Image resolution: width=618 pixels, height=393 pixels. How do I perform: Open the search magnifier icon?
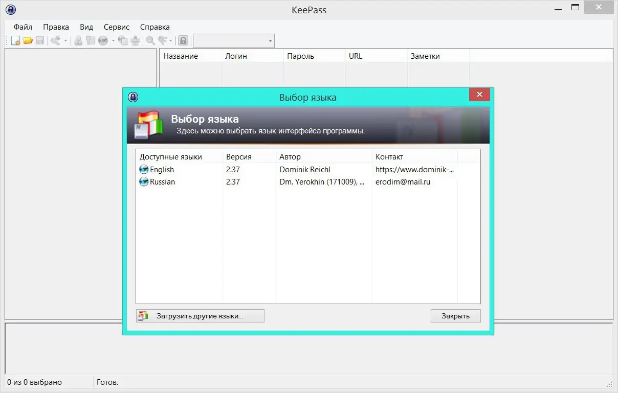(x=150, y=40)
